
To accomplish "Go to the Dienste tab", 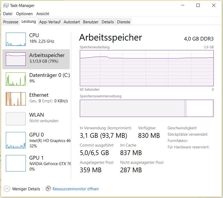I will click(124, 22).
